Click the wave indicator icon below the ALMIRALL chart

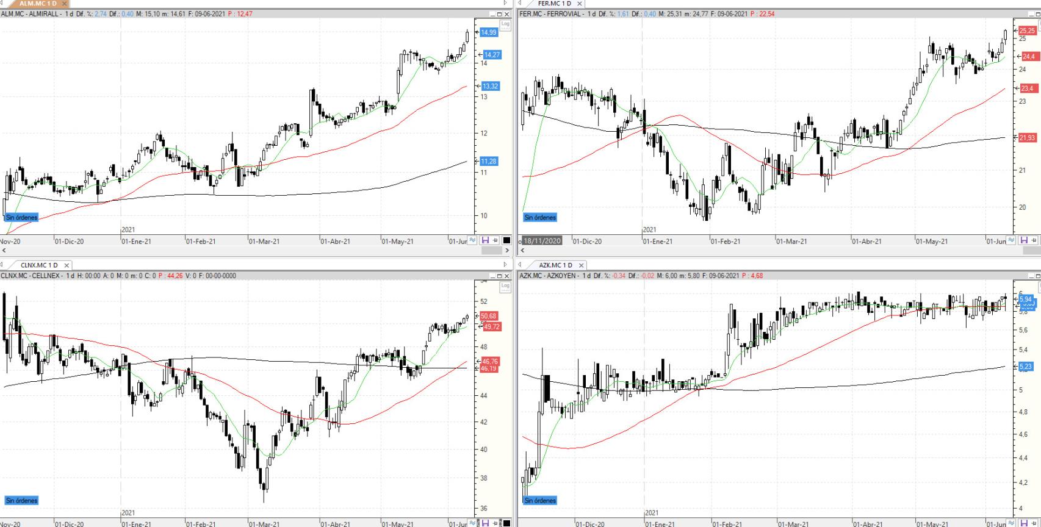tap(472, 241)
